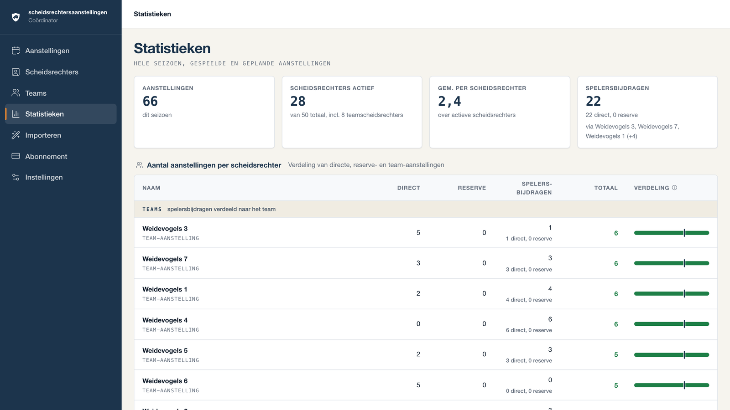This screenshot has height=410, width=730.
Task: Click the Weidevogels 5 team name
Action: click(165, 350)
